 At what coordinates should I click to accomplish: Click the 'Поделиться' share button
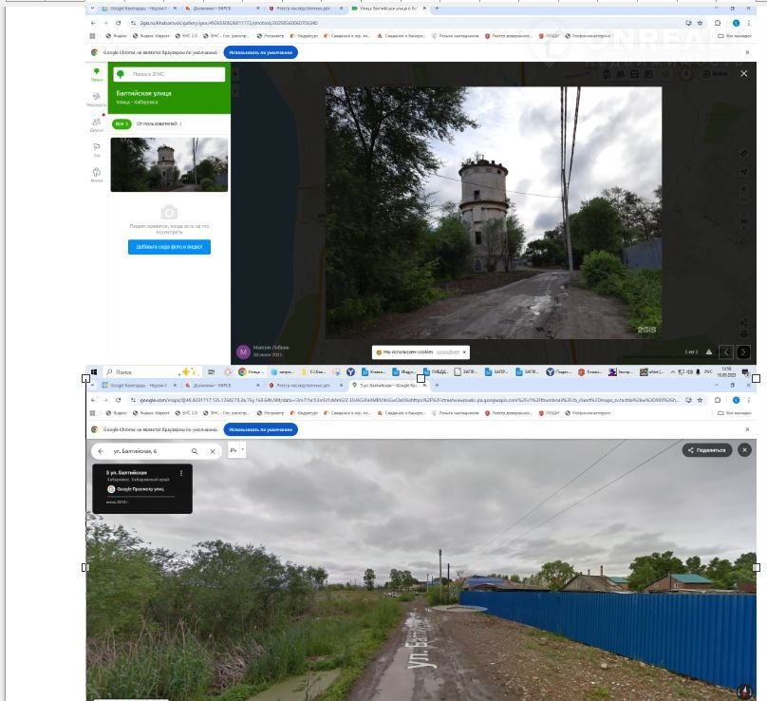(707, 450)
